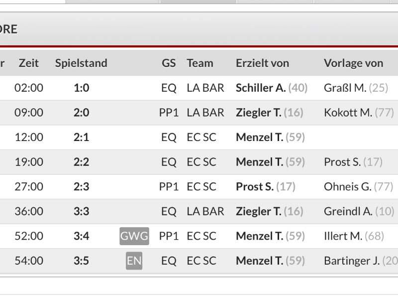The height and width of the screenshot is (299, 398).
Task: Open assist Ohneis G. player link
Action: [348, 186]
